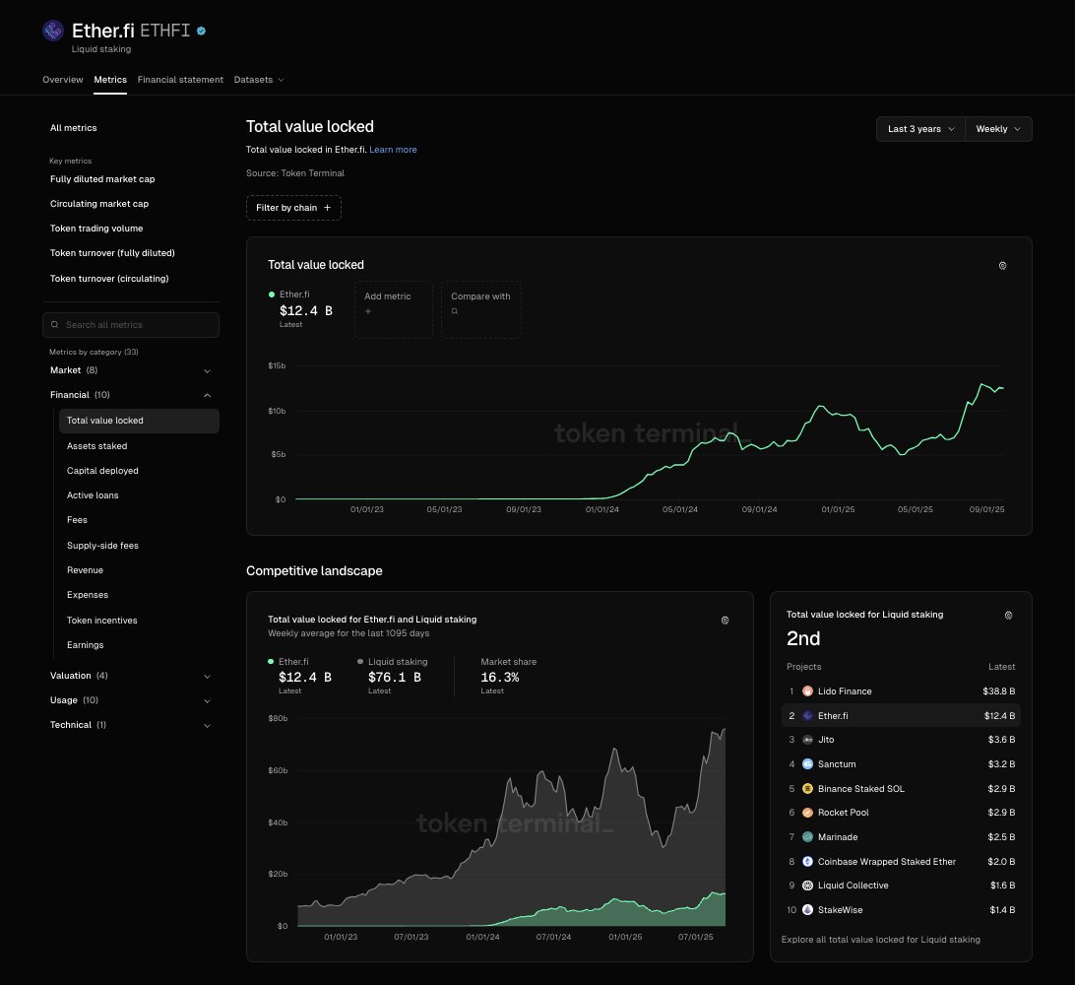Viewport: 1075px width, 985px height.
Task: Expand the Market metrics category
Action: coord(130,370)
